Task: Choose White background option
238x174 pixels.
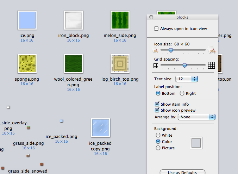Action: tap(158, 135)
